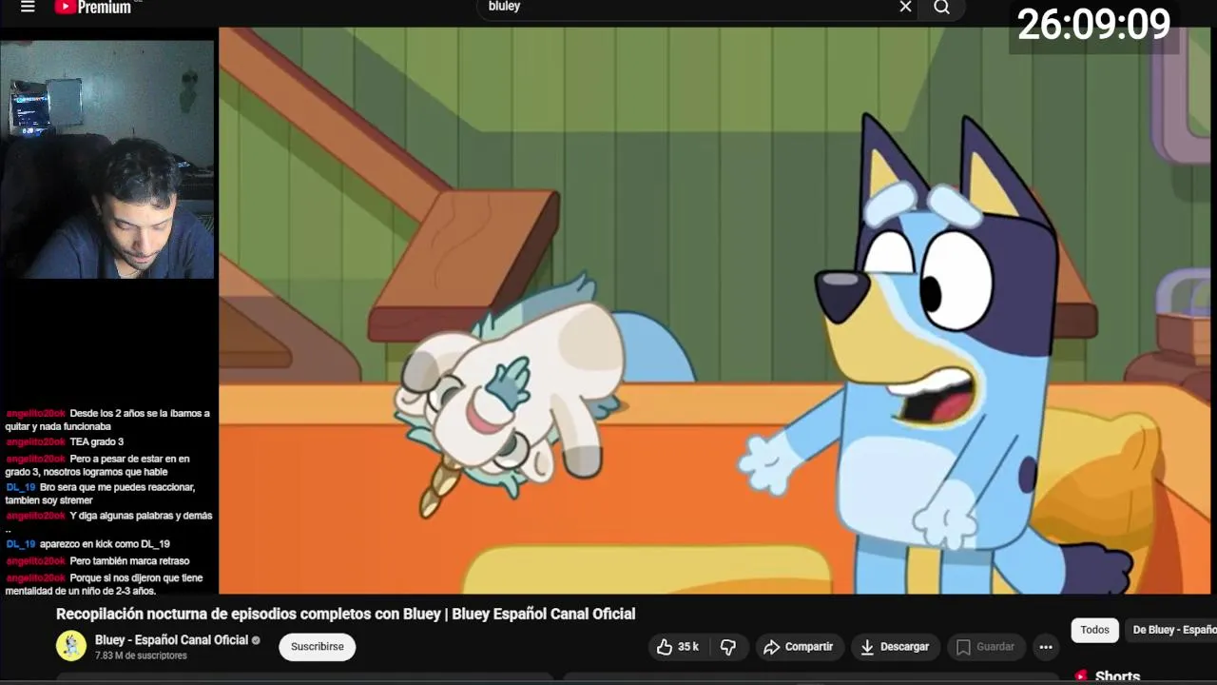This screenshot has width=1217, height=685.
Task: Click the streamer webcam overlay
Action: 107,159
